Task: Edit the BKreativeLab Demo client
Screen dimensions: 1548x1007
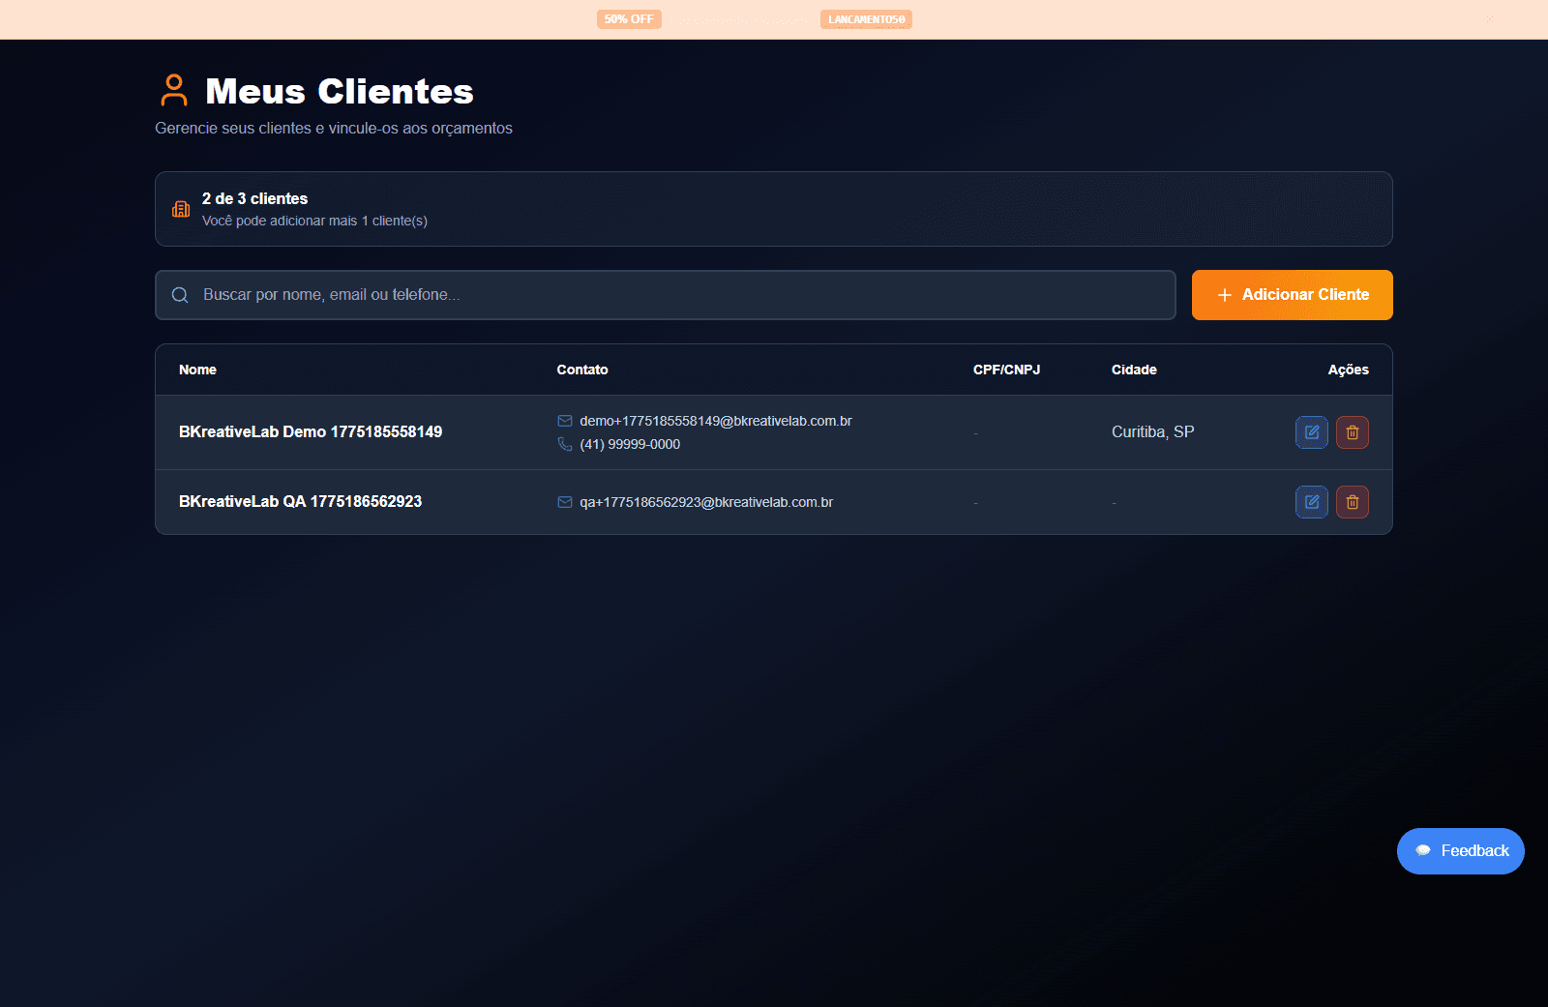Action: pos(1312,432)
